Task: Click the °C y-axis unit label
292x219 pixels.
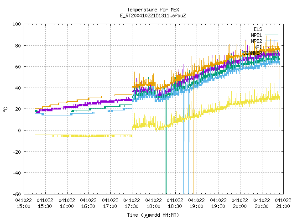Action: [5, 109]
